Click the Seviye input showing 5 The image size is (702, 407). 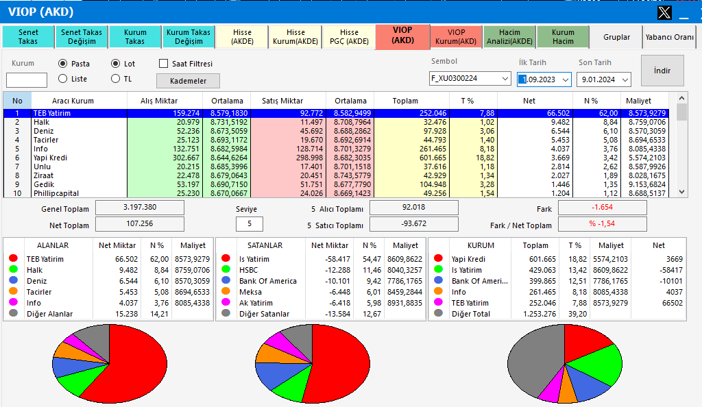point(250,223)
